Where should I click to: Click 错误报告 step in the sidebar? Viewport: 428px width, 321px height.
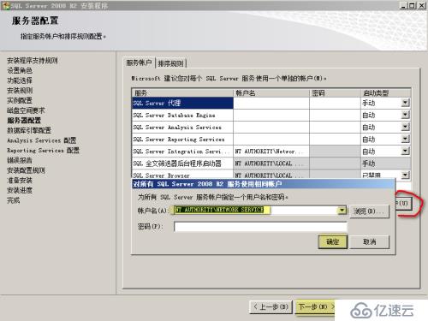point(20,160)
